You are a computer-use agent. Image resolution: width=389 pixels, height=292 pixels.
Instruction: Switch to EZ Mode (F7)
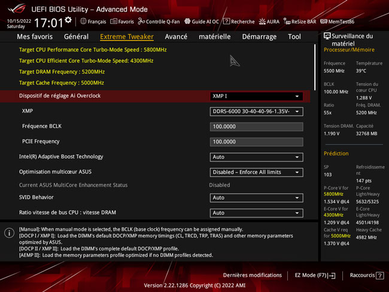click(x=315, y=275)
